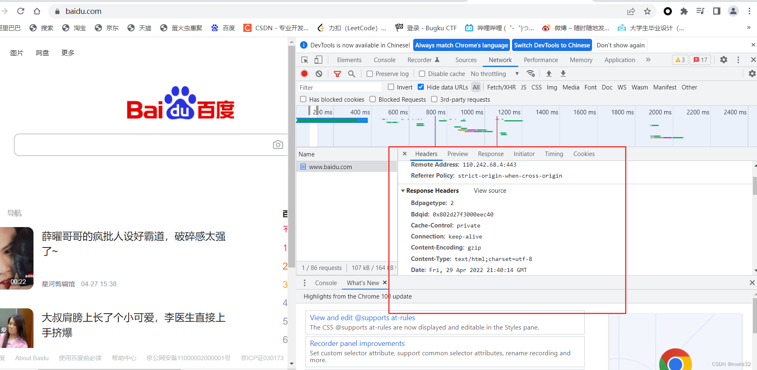The image size is (757, 370).
Task: Enable Preserve log checkbox
Action: pos(370,74)
